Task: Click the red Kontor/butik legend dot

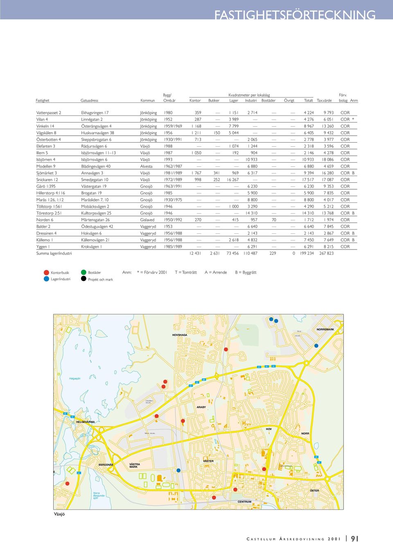Action: click(47, 272)
